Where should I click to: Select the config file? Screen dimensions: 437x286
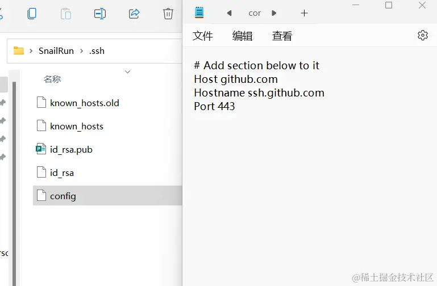coord(107,196)
